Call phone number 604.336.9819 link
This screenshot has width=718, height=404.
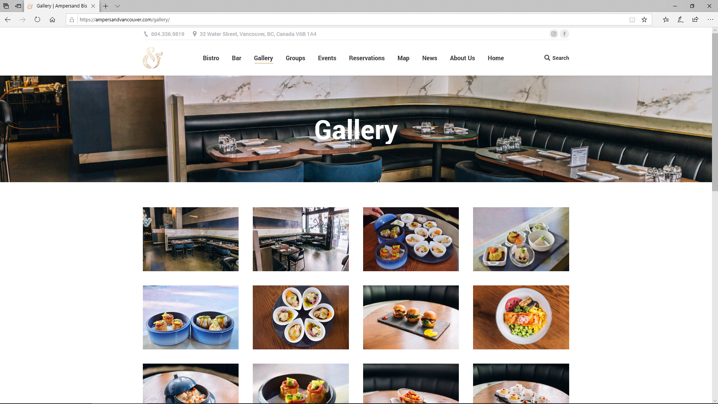pos(168,34)
